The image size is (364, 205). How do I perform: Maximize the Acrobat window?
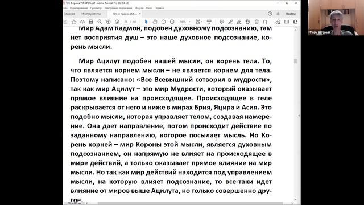coord(287,3)
